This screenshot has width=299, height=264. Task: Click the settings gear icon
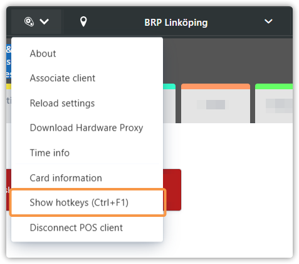29,22
